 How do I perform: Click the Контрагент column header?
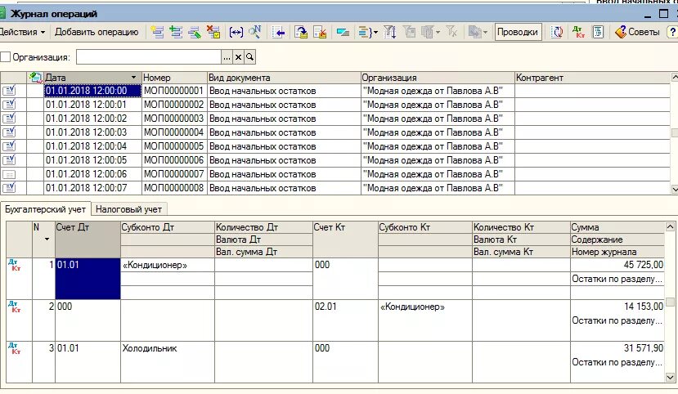pos(592,78)
